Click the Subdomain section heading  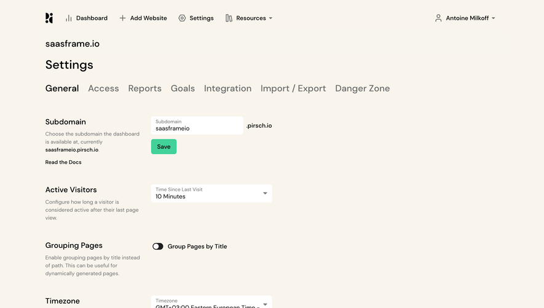click(x=66, y=121)
